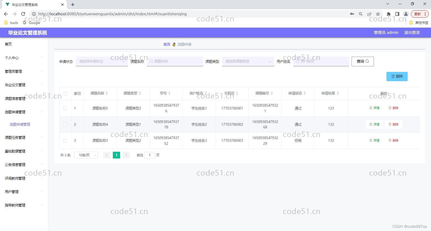431x231 pixels.
Task: Expand the 毕业论文管理 sidebar menu
Action: coord(24,85)
